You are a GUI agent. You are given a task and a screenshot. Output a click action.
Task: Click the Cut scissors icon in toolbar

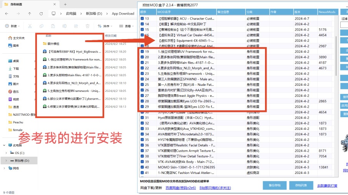click(30, 26)
